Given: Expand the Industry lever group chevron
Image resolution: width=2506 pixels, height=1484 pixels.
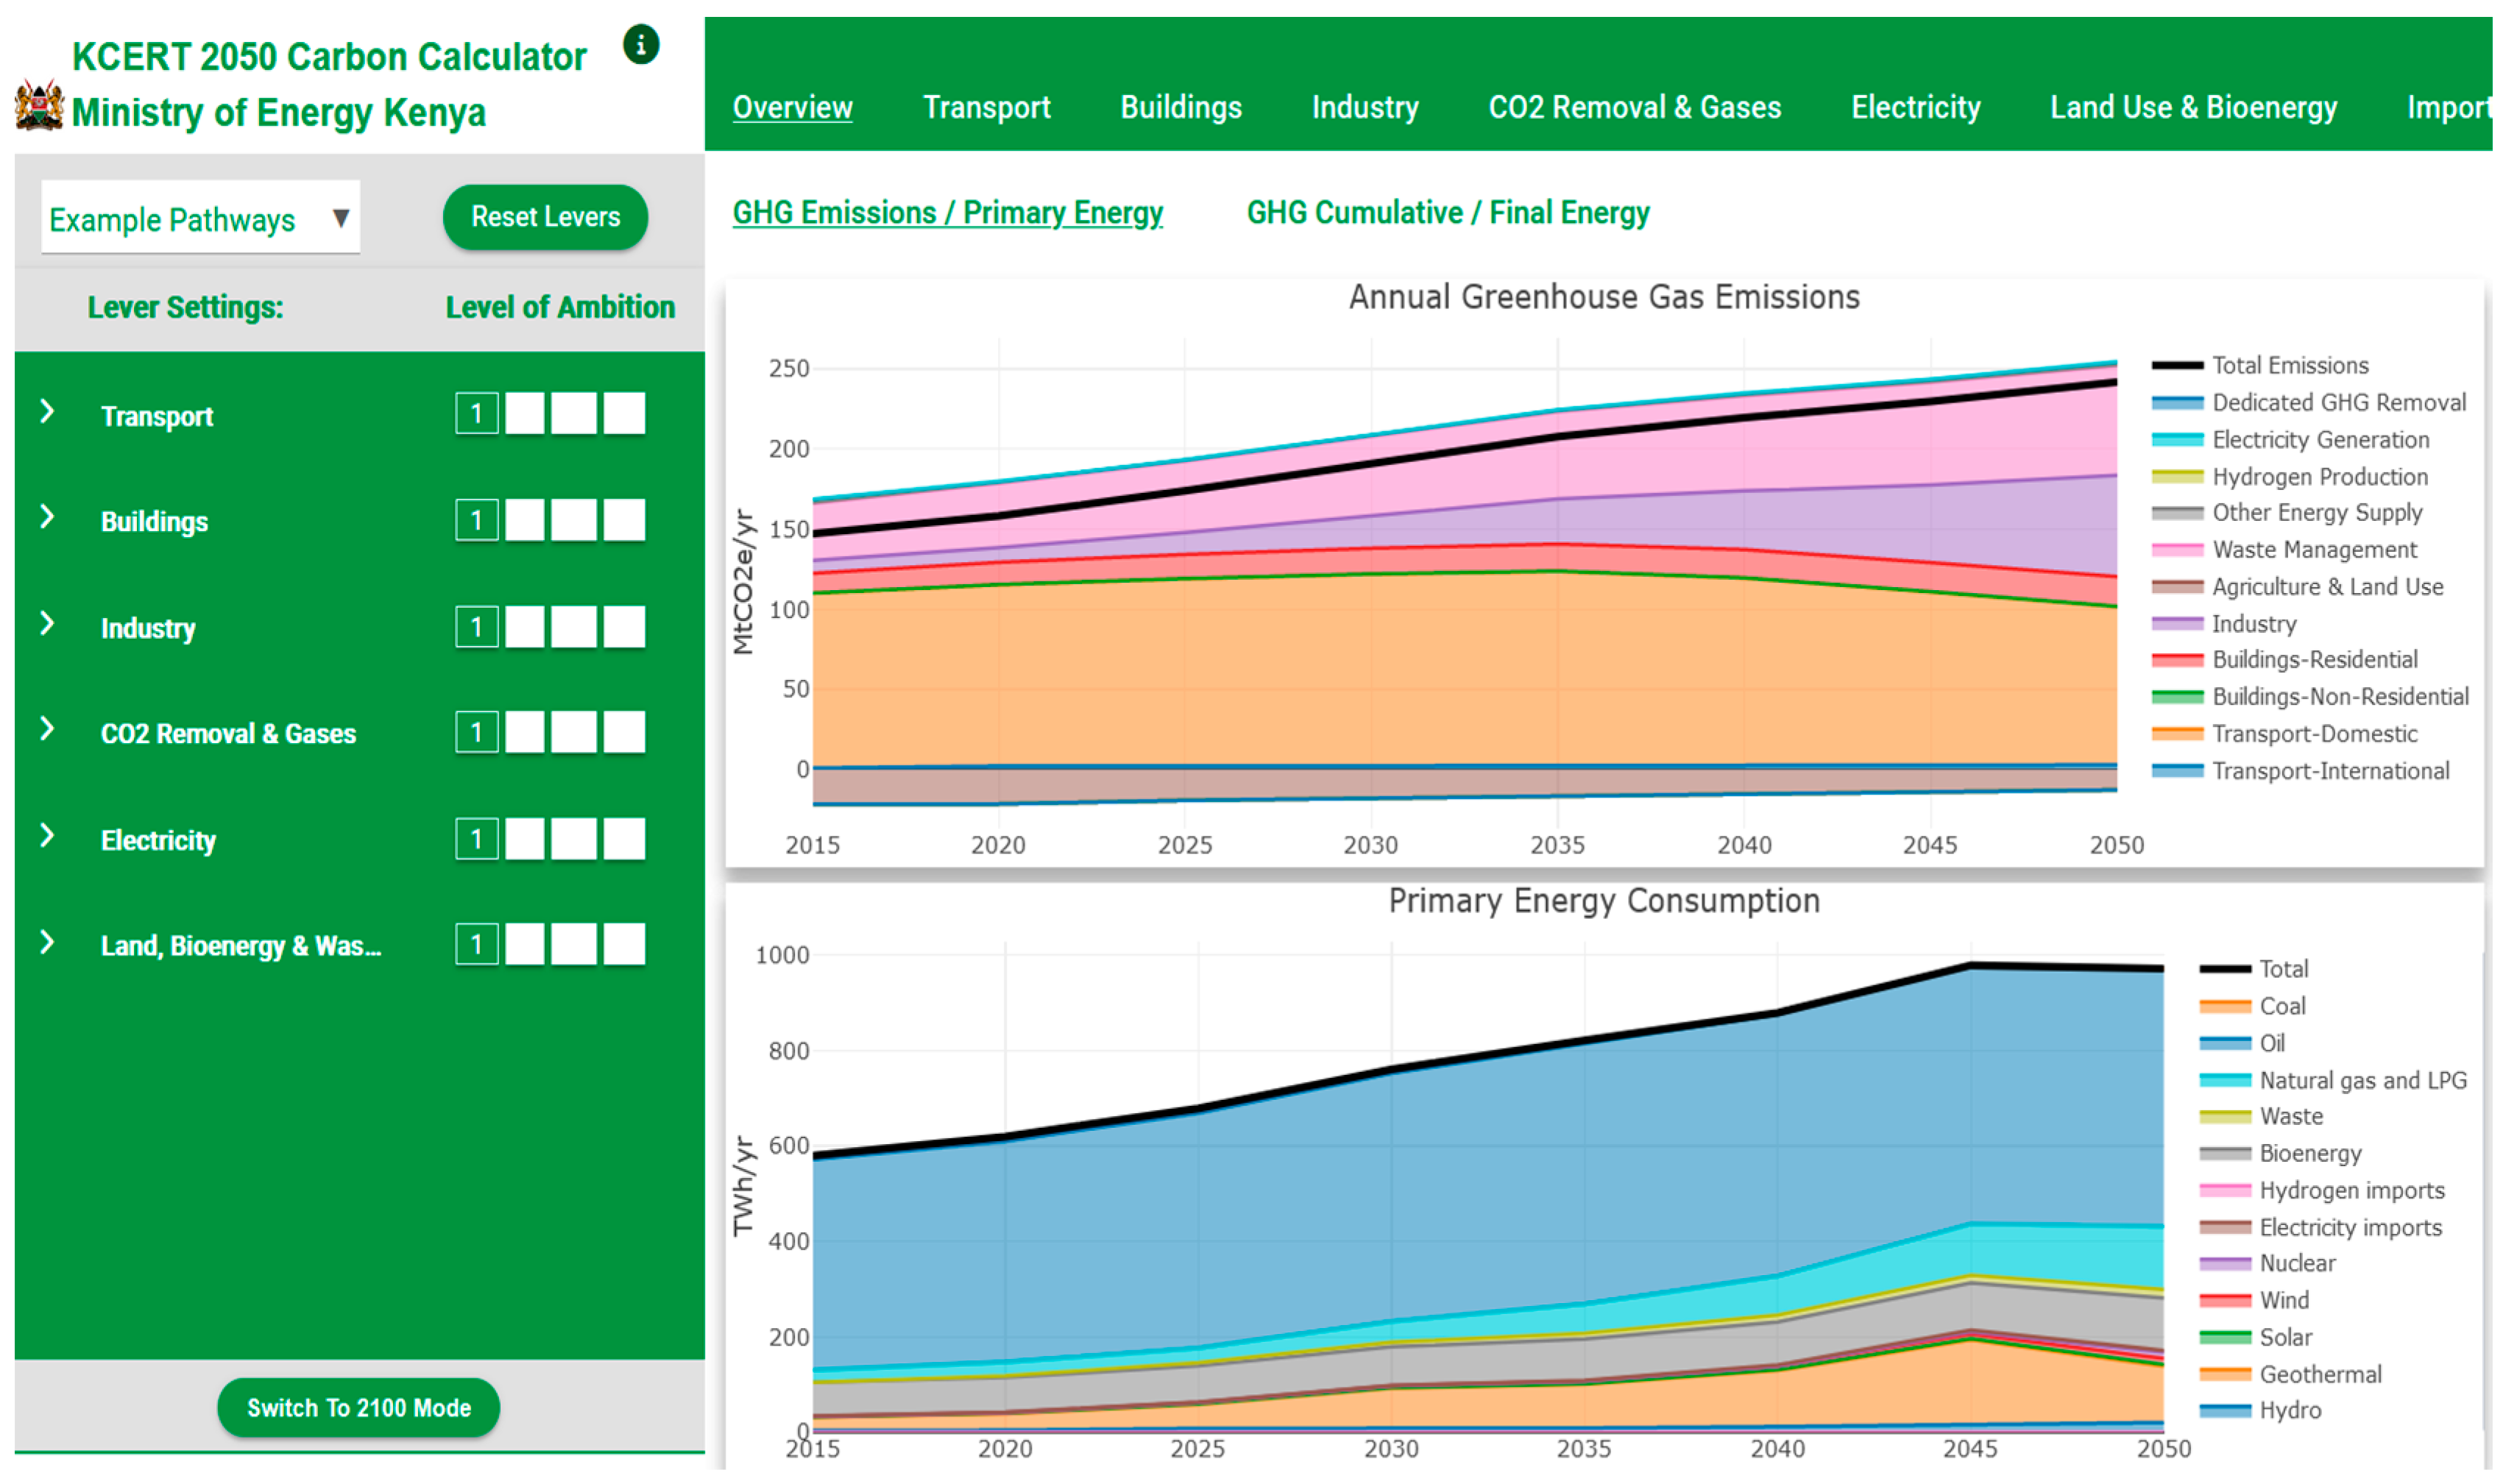Looking at the screenshot, I should tap(47, 624).
